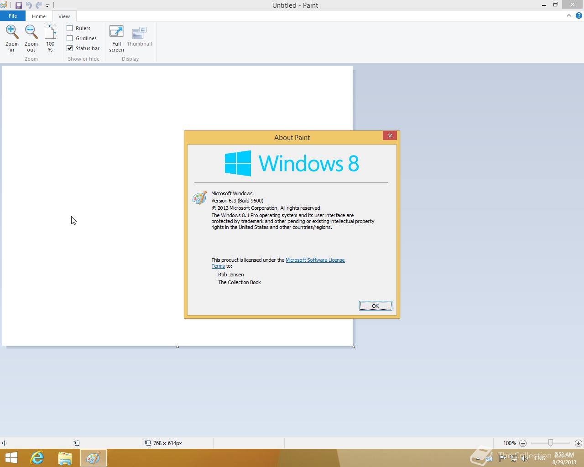Click the Undo arrow in title bar
Image resolution: width=584 pixels, height=467 pixels.
[29, 5]
